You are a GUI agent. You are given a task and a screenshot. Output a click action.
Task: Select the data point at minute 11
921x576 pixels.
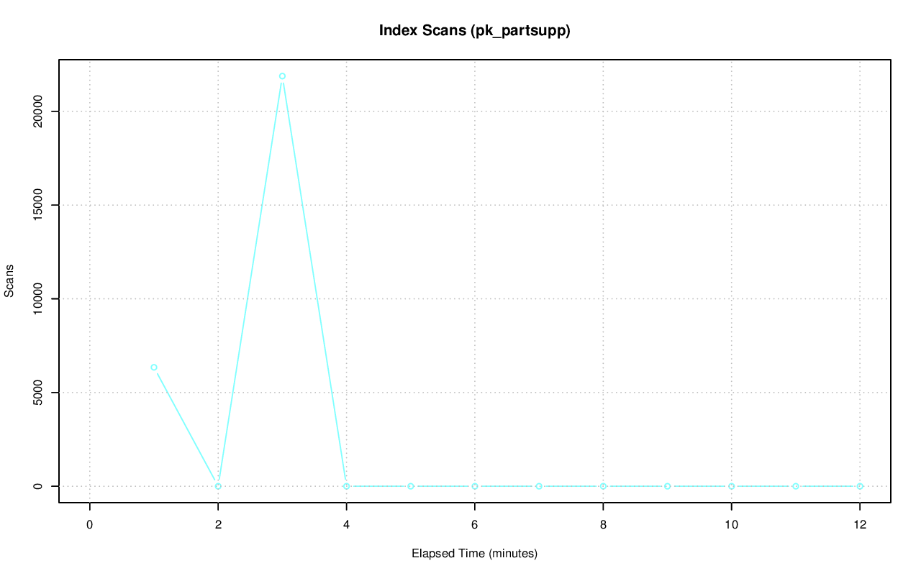795,486
